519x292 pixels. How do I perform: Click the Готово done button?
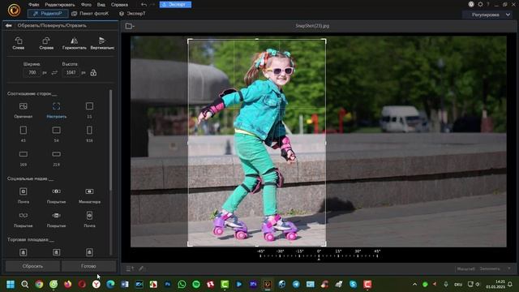click(88, 266)
